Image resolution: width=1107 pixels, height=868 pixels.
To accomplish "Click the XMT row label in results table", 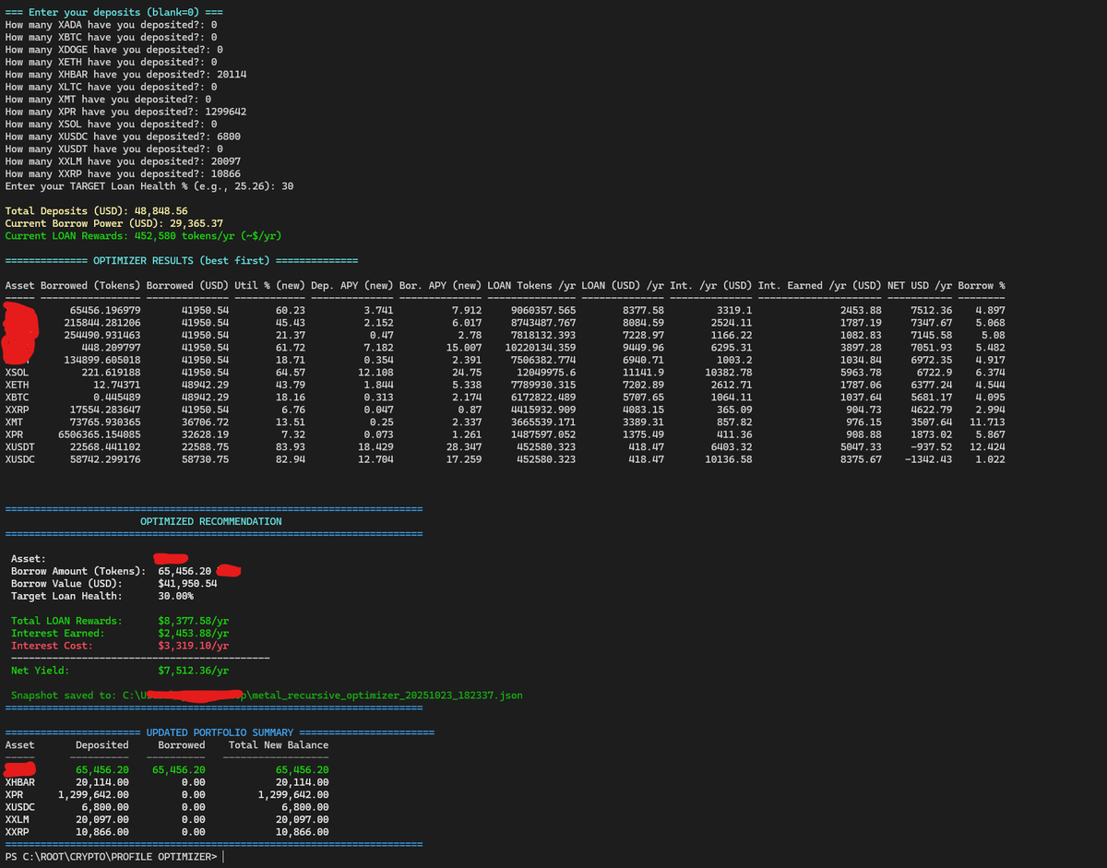I will tap(14, 422).
